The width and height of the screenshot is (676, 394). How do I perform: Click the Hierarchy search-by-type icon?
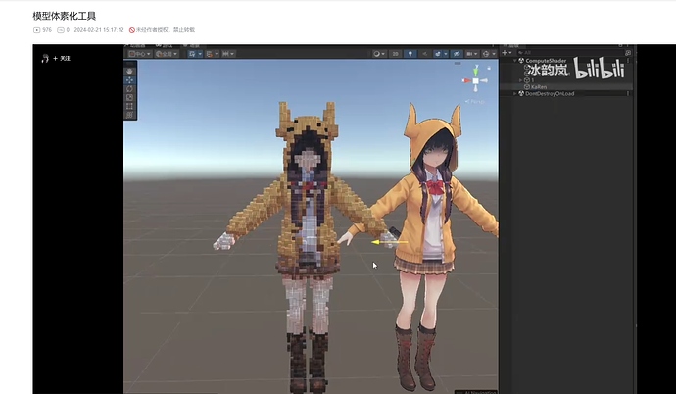tap(628, 53)
